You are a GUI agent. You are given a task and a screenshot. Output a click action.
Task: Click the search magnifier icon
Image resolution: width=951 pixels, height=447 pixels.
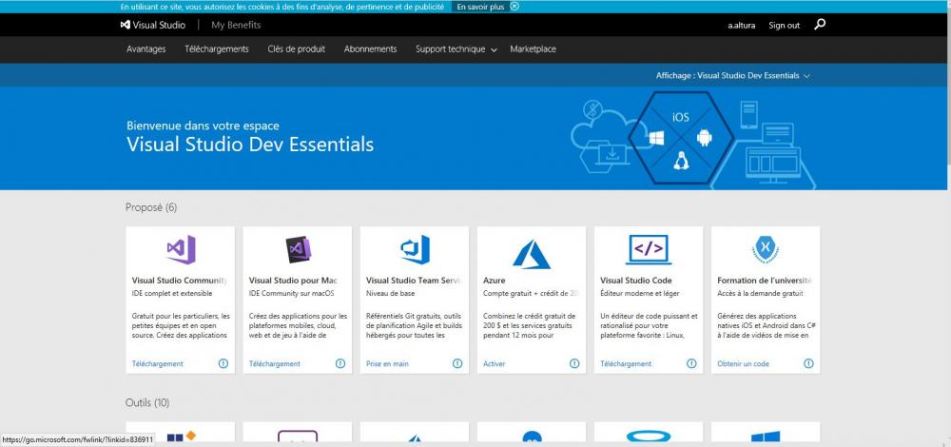pyautogui.click(x=820, y=25)
